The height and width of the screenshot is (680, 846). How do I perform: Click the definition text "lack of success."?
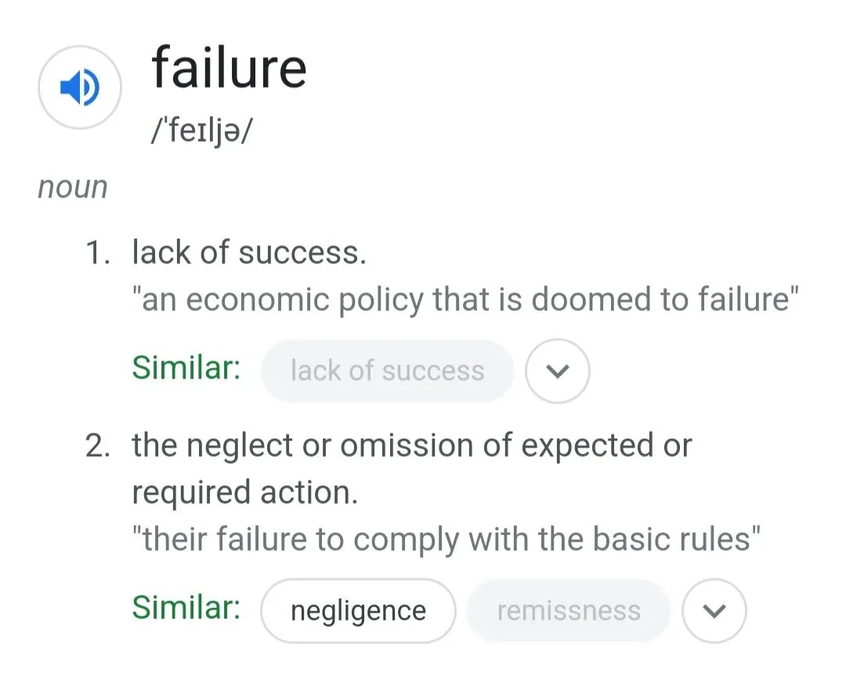point(249,253)
